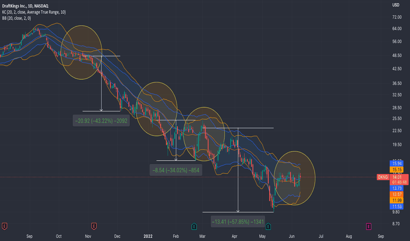Viewport: 410px width, 241px height.
Task: Click the USD currency label
Action: (x=395, y=5)
